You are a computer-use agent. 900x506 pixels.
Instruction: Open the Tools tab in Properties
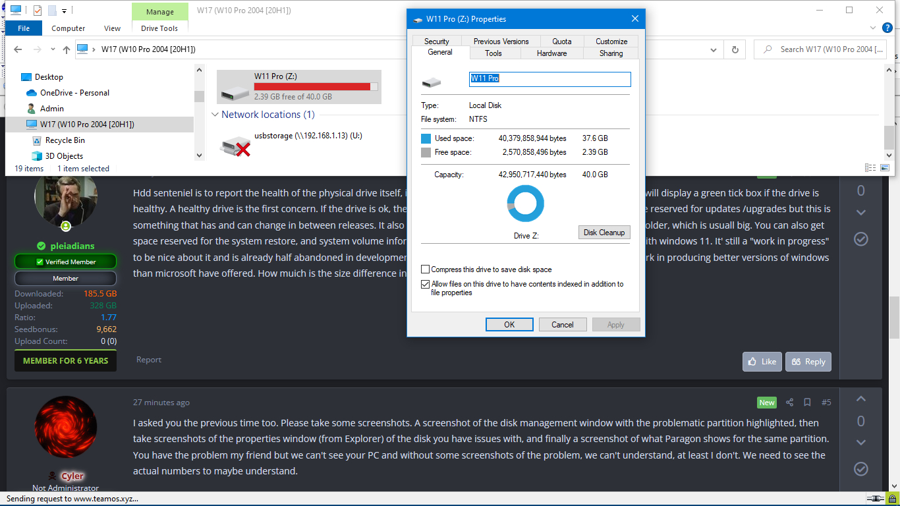(x=493, y=53)
